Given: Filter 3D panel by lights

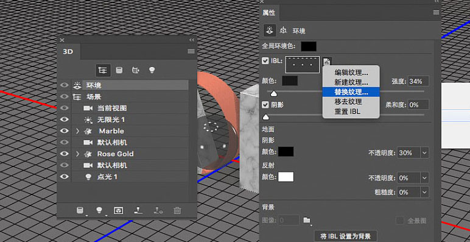Looking at the screenshot, I should tap(152, 70).
